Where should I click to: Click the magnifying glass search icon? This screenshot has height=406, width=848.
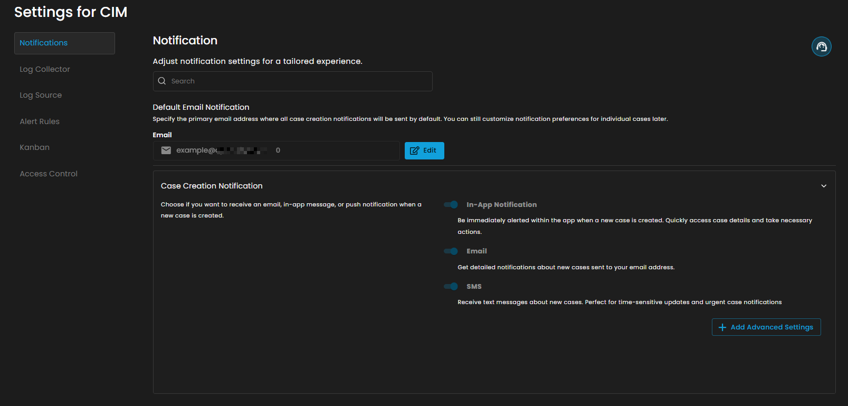pos(162,81)
